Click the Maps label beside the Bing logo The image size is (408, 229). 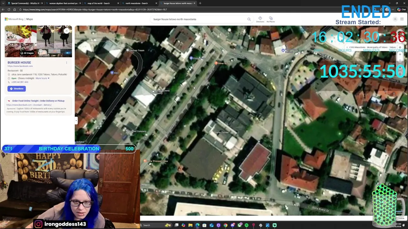click(x=29, y=19)
